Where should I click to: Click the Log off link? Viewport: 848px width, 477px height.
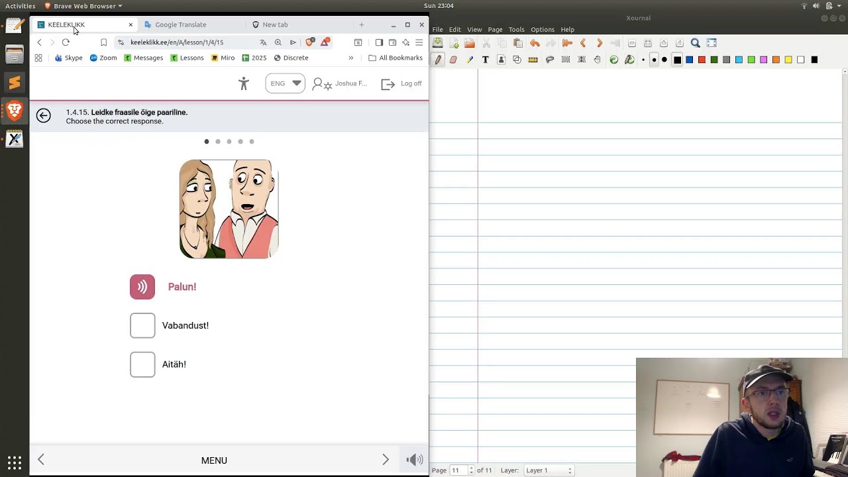click(401, 83)
